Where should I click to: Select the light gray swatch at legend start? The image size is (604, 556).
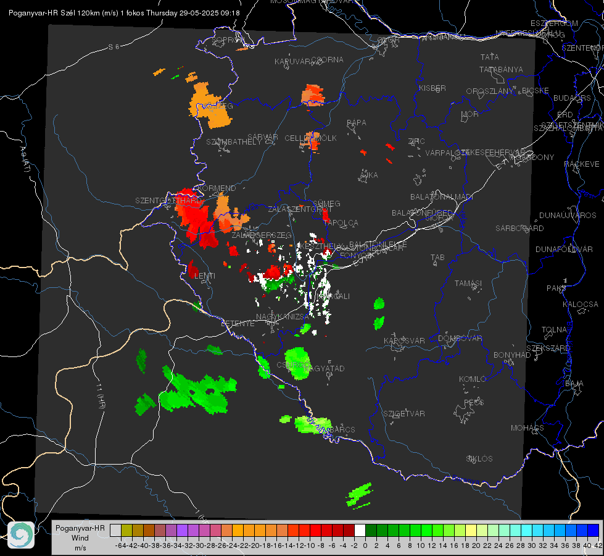tap(115, 530)
